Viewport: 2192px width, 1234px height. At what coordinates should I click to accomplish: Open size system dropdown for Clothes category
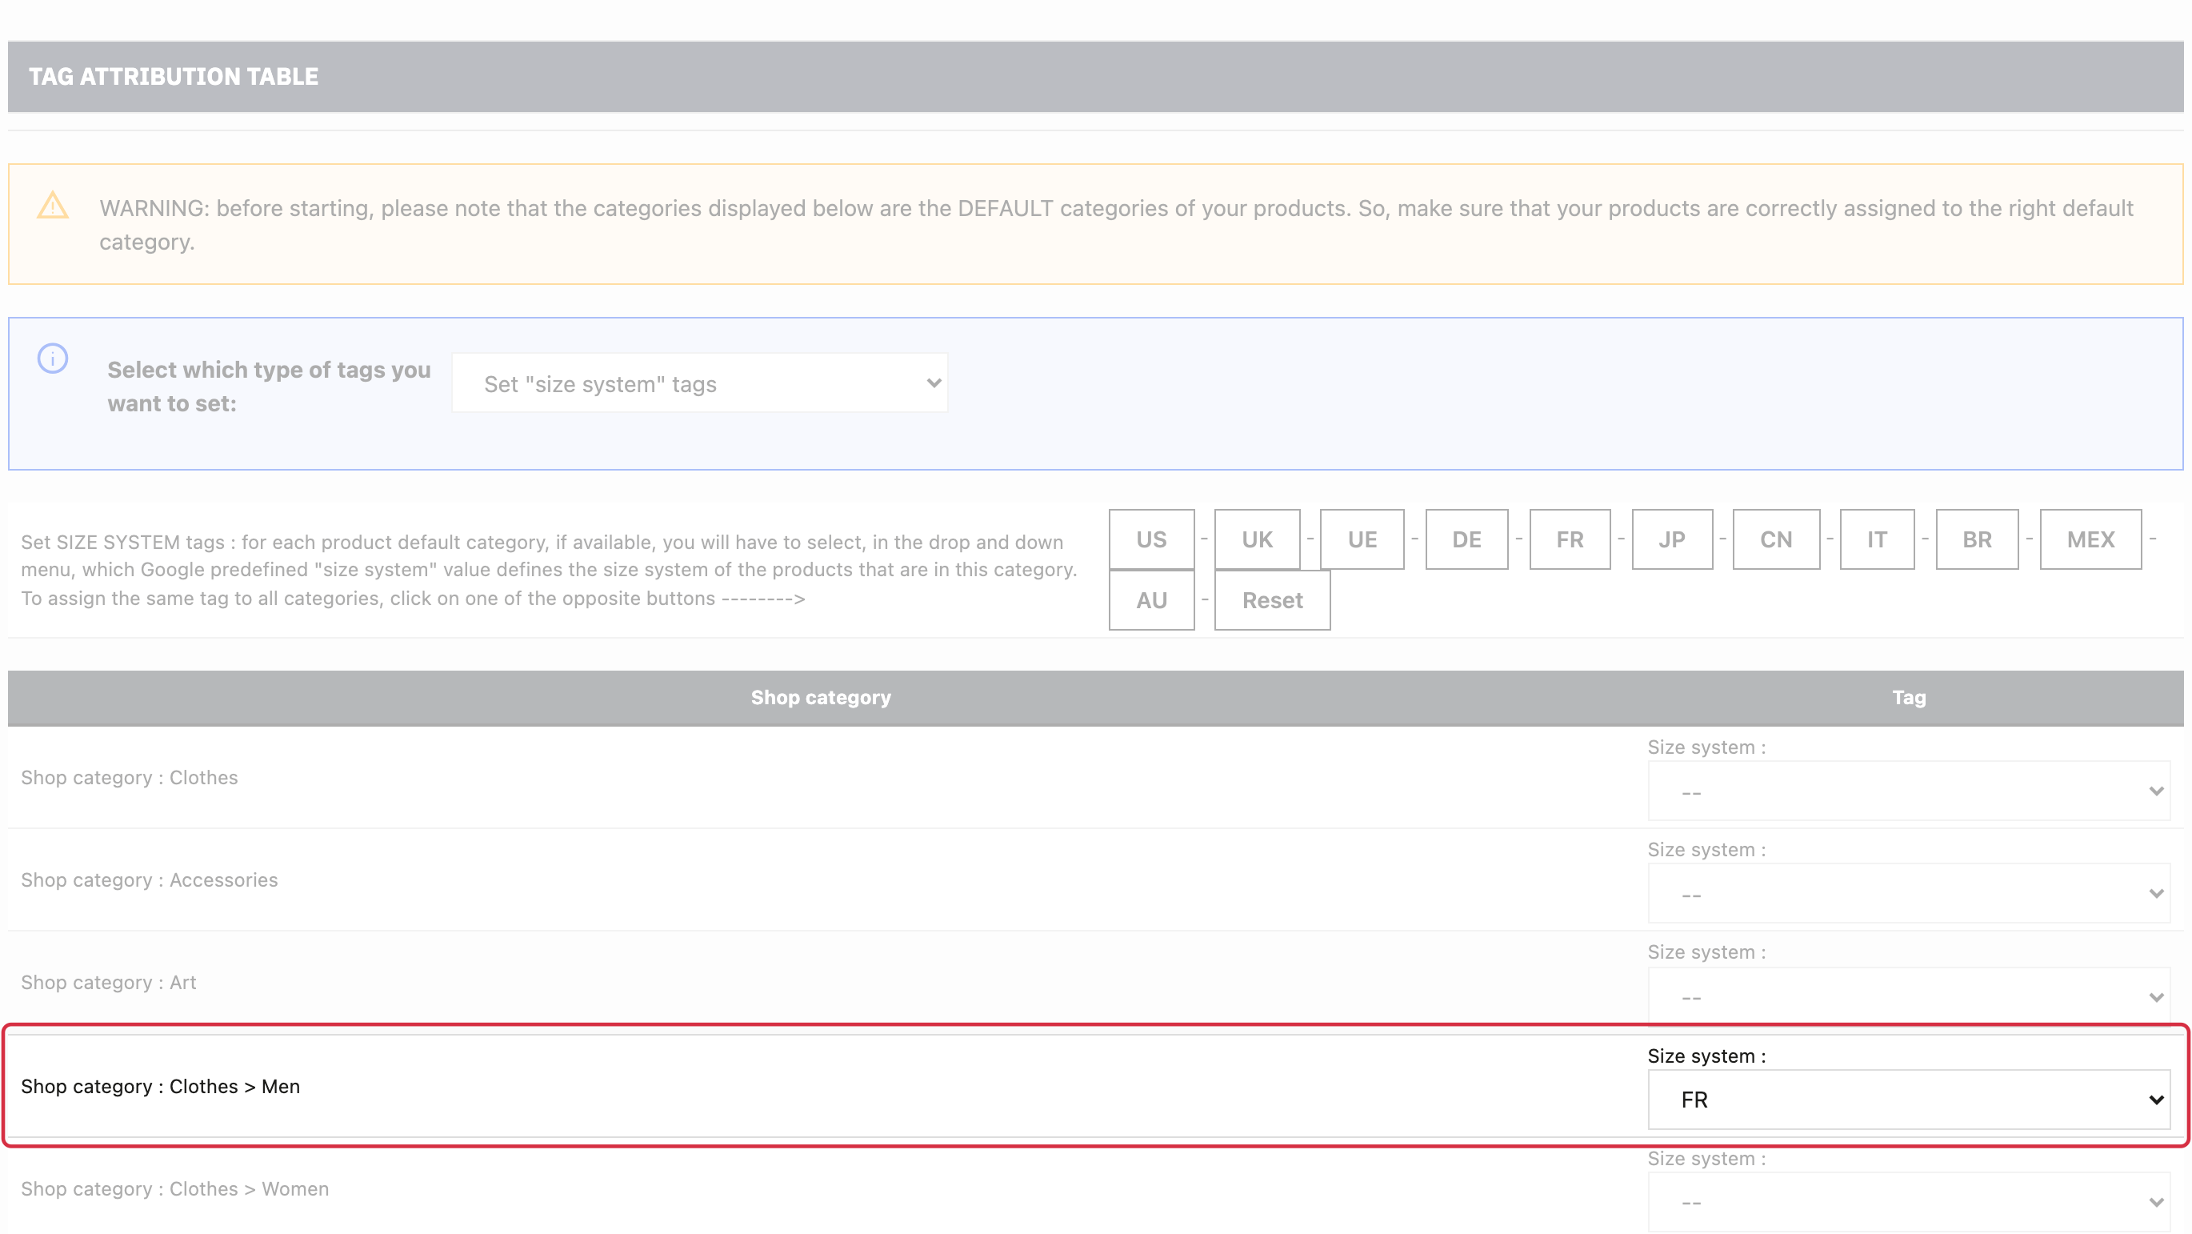(x=1909, y=791)
